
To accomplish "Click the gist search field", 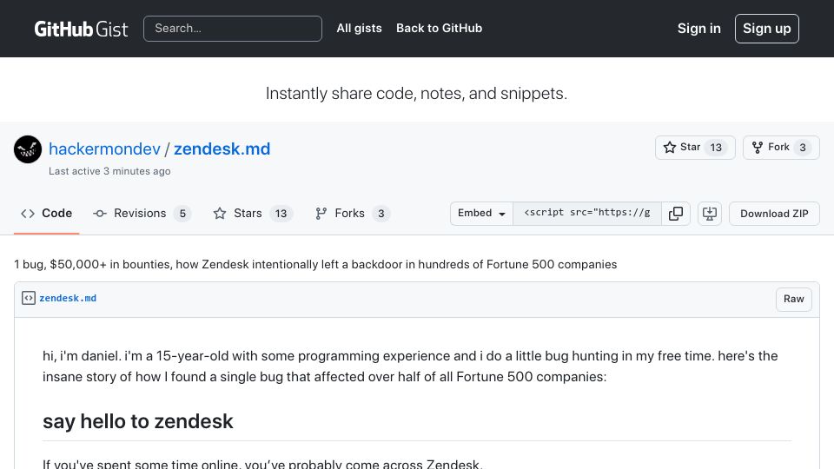I will click(233, 29).
